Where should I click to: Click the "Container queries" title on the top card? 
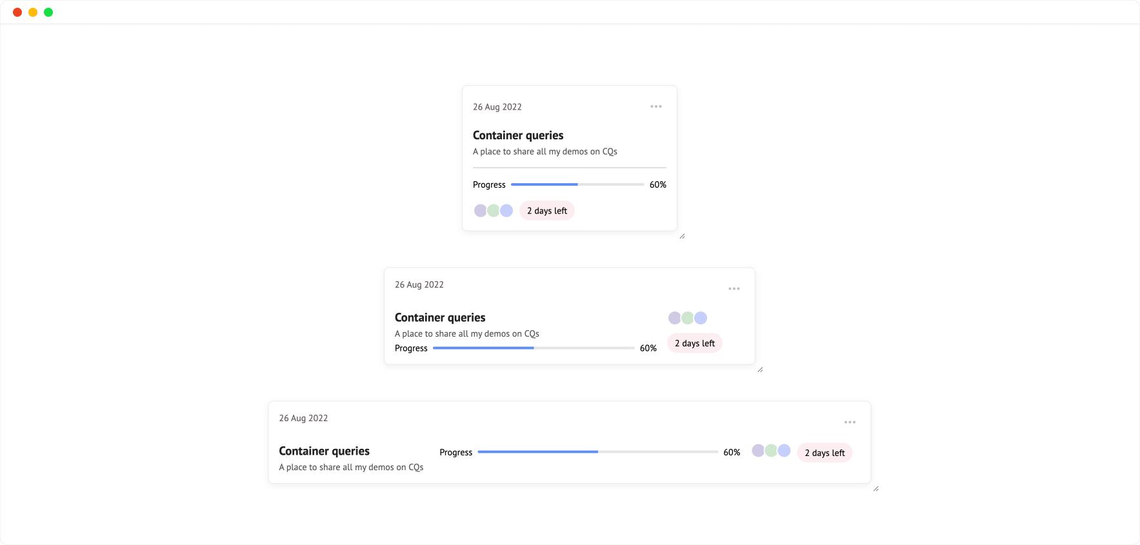pyautogui.click(x=518, y=135)
